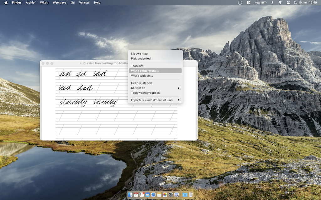Open the Trash in the Dock
This screenshot has height=200, width=321.
pyautogui.click(x=191, y=195)
